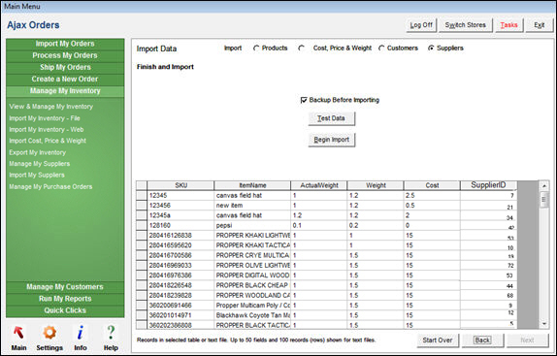This screenshot has width=557, height=356.
Task: Expand the Run My Reports section
Action: pos(65,299)
